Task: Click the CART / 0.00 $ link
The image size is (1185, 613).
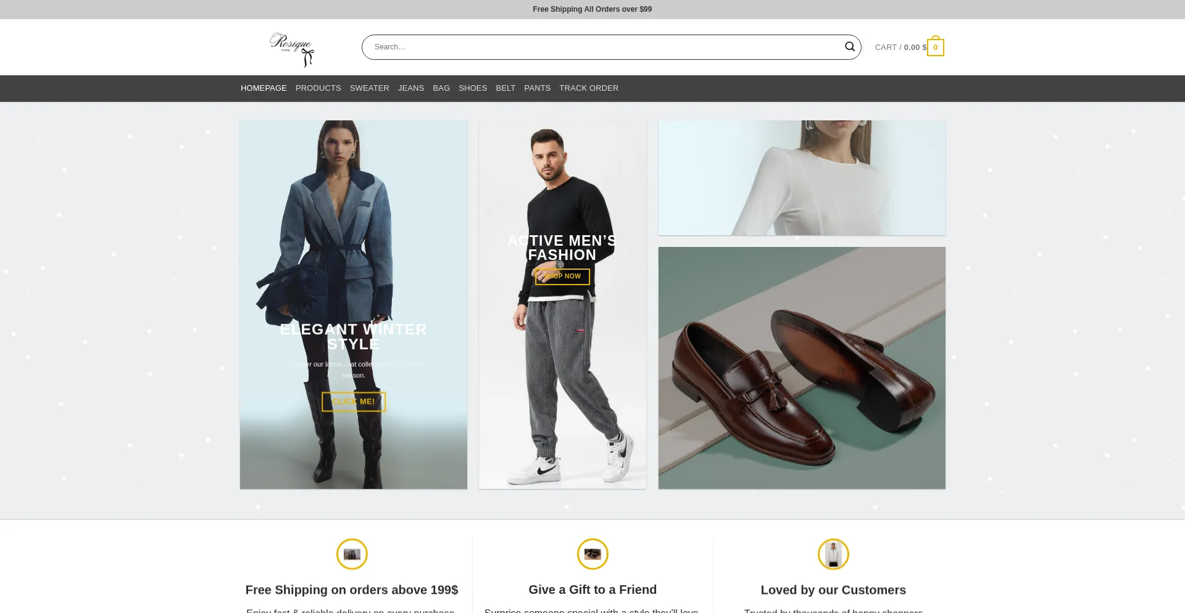Action: tap(900, 48)
